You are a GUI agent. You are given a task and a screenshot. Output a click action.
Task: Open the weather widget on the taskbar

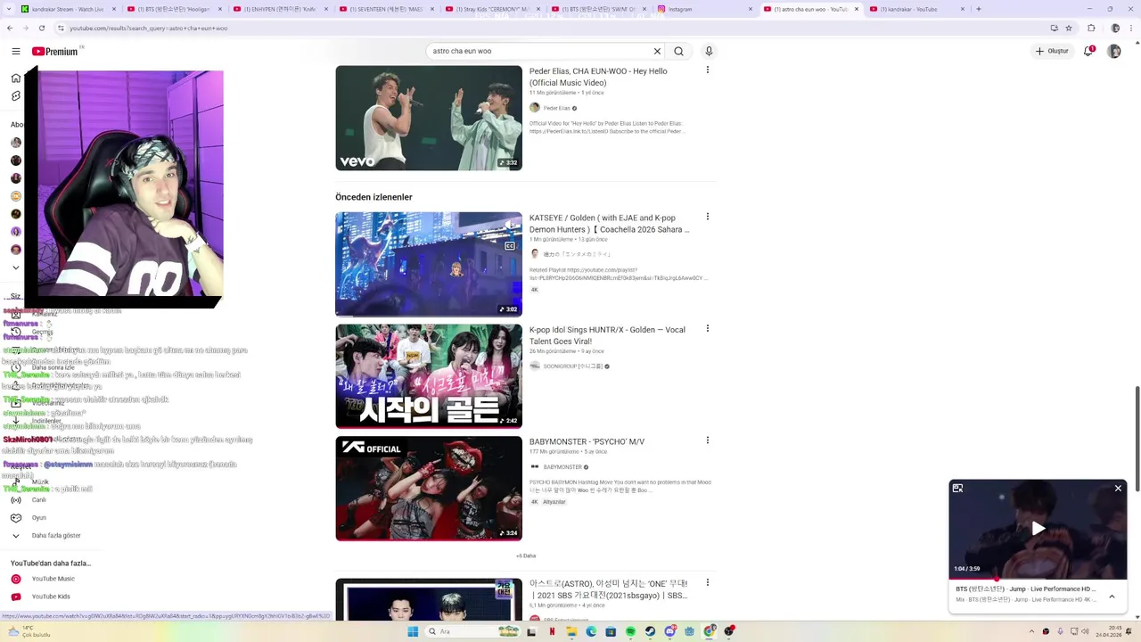(x=29, y=631)
